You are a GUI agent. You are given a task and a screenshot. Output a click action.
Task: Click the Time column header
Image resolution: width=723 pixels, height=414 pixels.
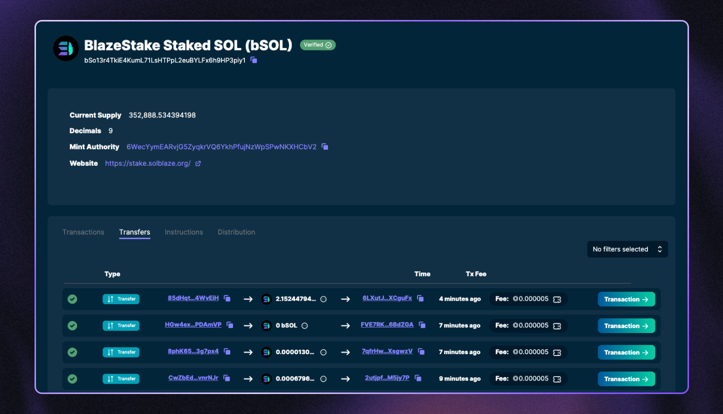click(422, 274)
